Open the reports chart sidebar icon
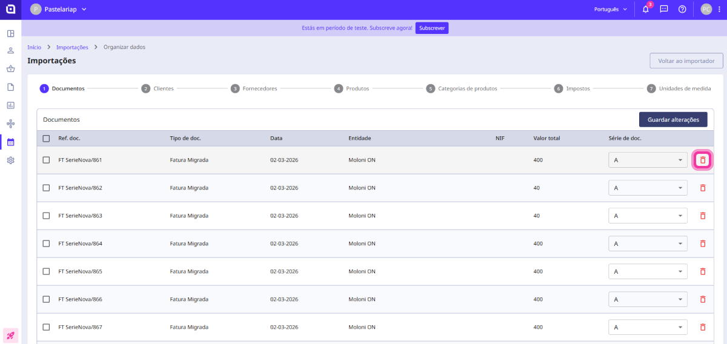Viewport: 727px width, 344px height. click(x=10, y=105)
